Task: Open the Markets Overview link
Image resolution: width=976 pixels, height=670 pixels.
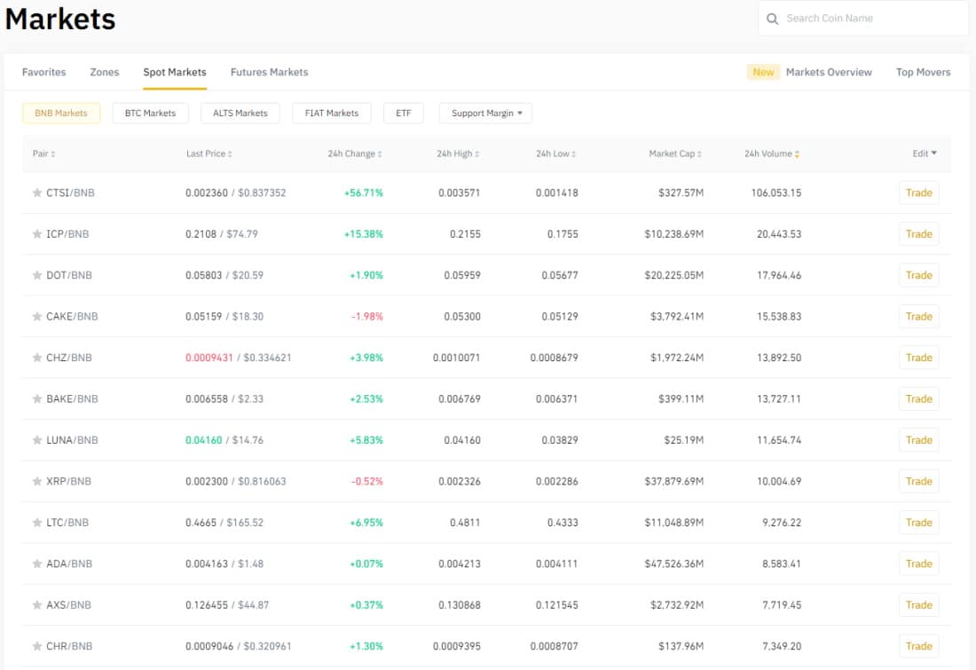Action: [x=829, y=72]
